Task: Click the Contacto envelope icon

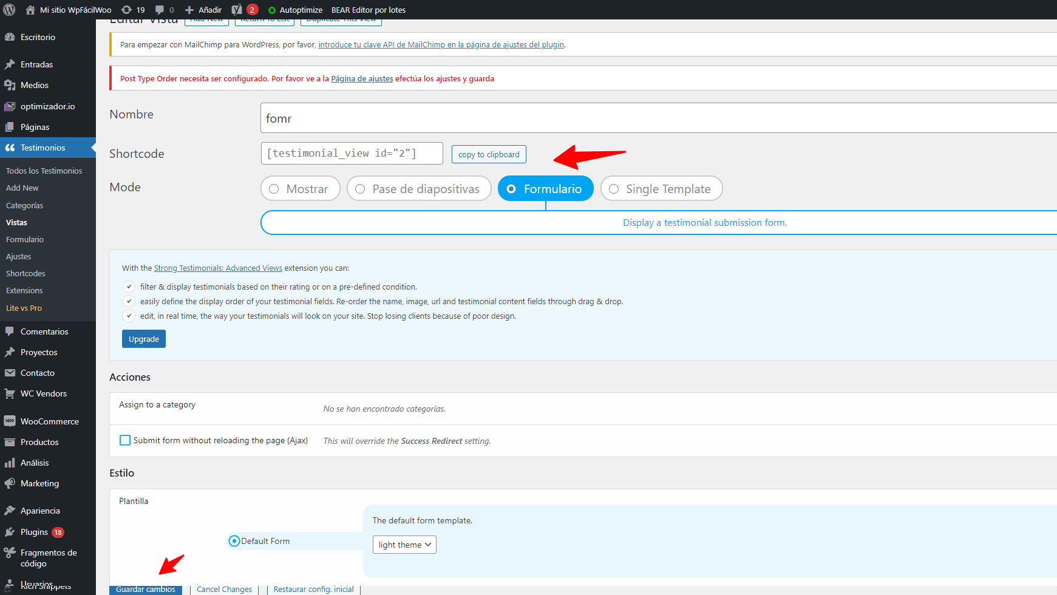Action: click(10, 373)
